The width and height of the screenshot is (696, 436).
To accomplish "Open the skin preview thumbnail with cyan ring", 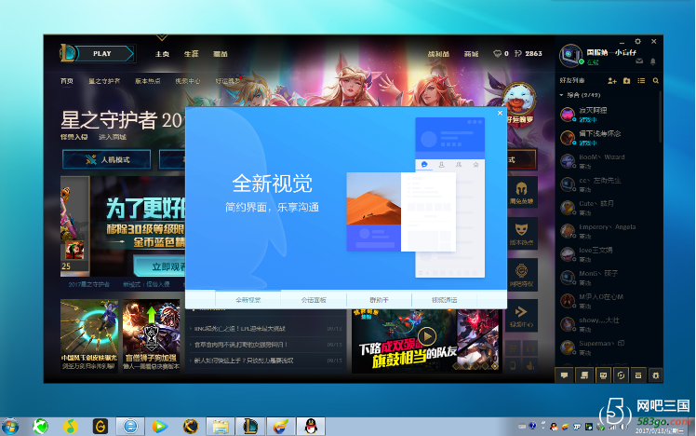I will pos(89,335).
